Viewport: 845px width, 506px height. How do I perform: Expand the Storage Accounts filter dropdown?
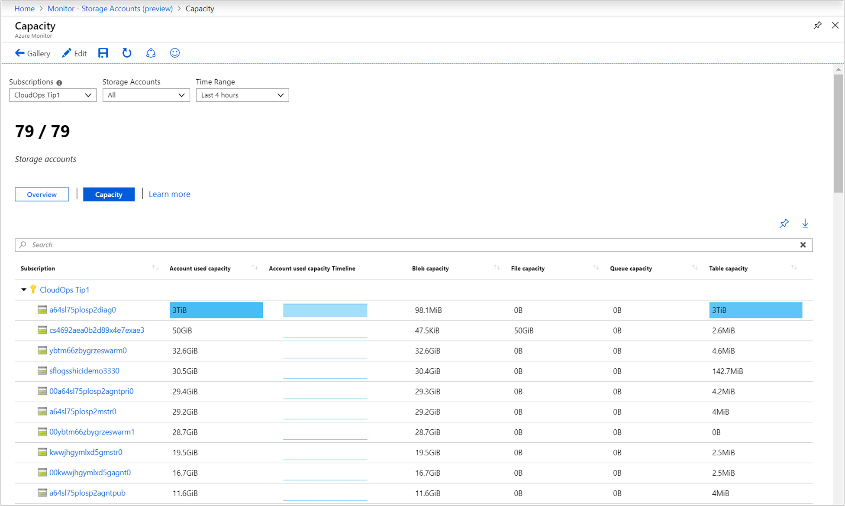(146, 95)
